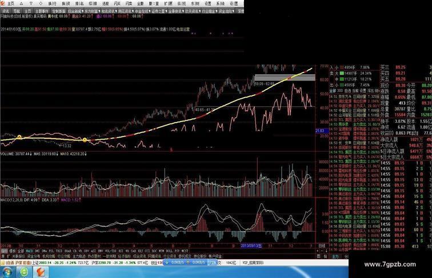Viewport: 432px width, 278px height.
Task: Click the gray 59.09-62.69 price range box
Action: coord(285,78)
